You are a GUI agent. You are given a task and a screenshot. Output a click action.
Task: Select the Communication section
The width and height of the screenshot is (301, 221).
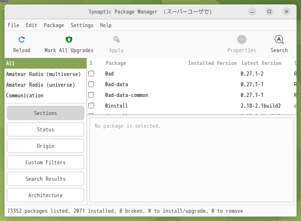click(46, 95)
